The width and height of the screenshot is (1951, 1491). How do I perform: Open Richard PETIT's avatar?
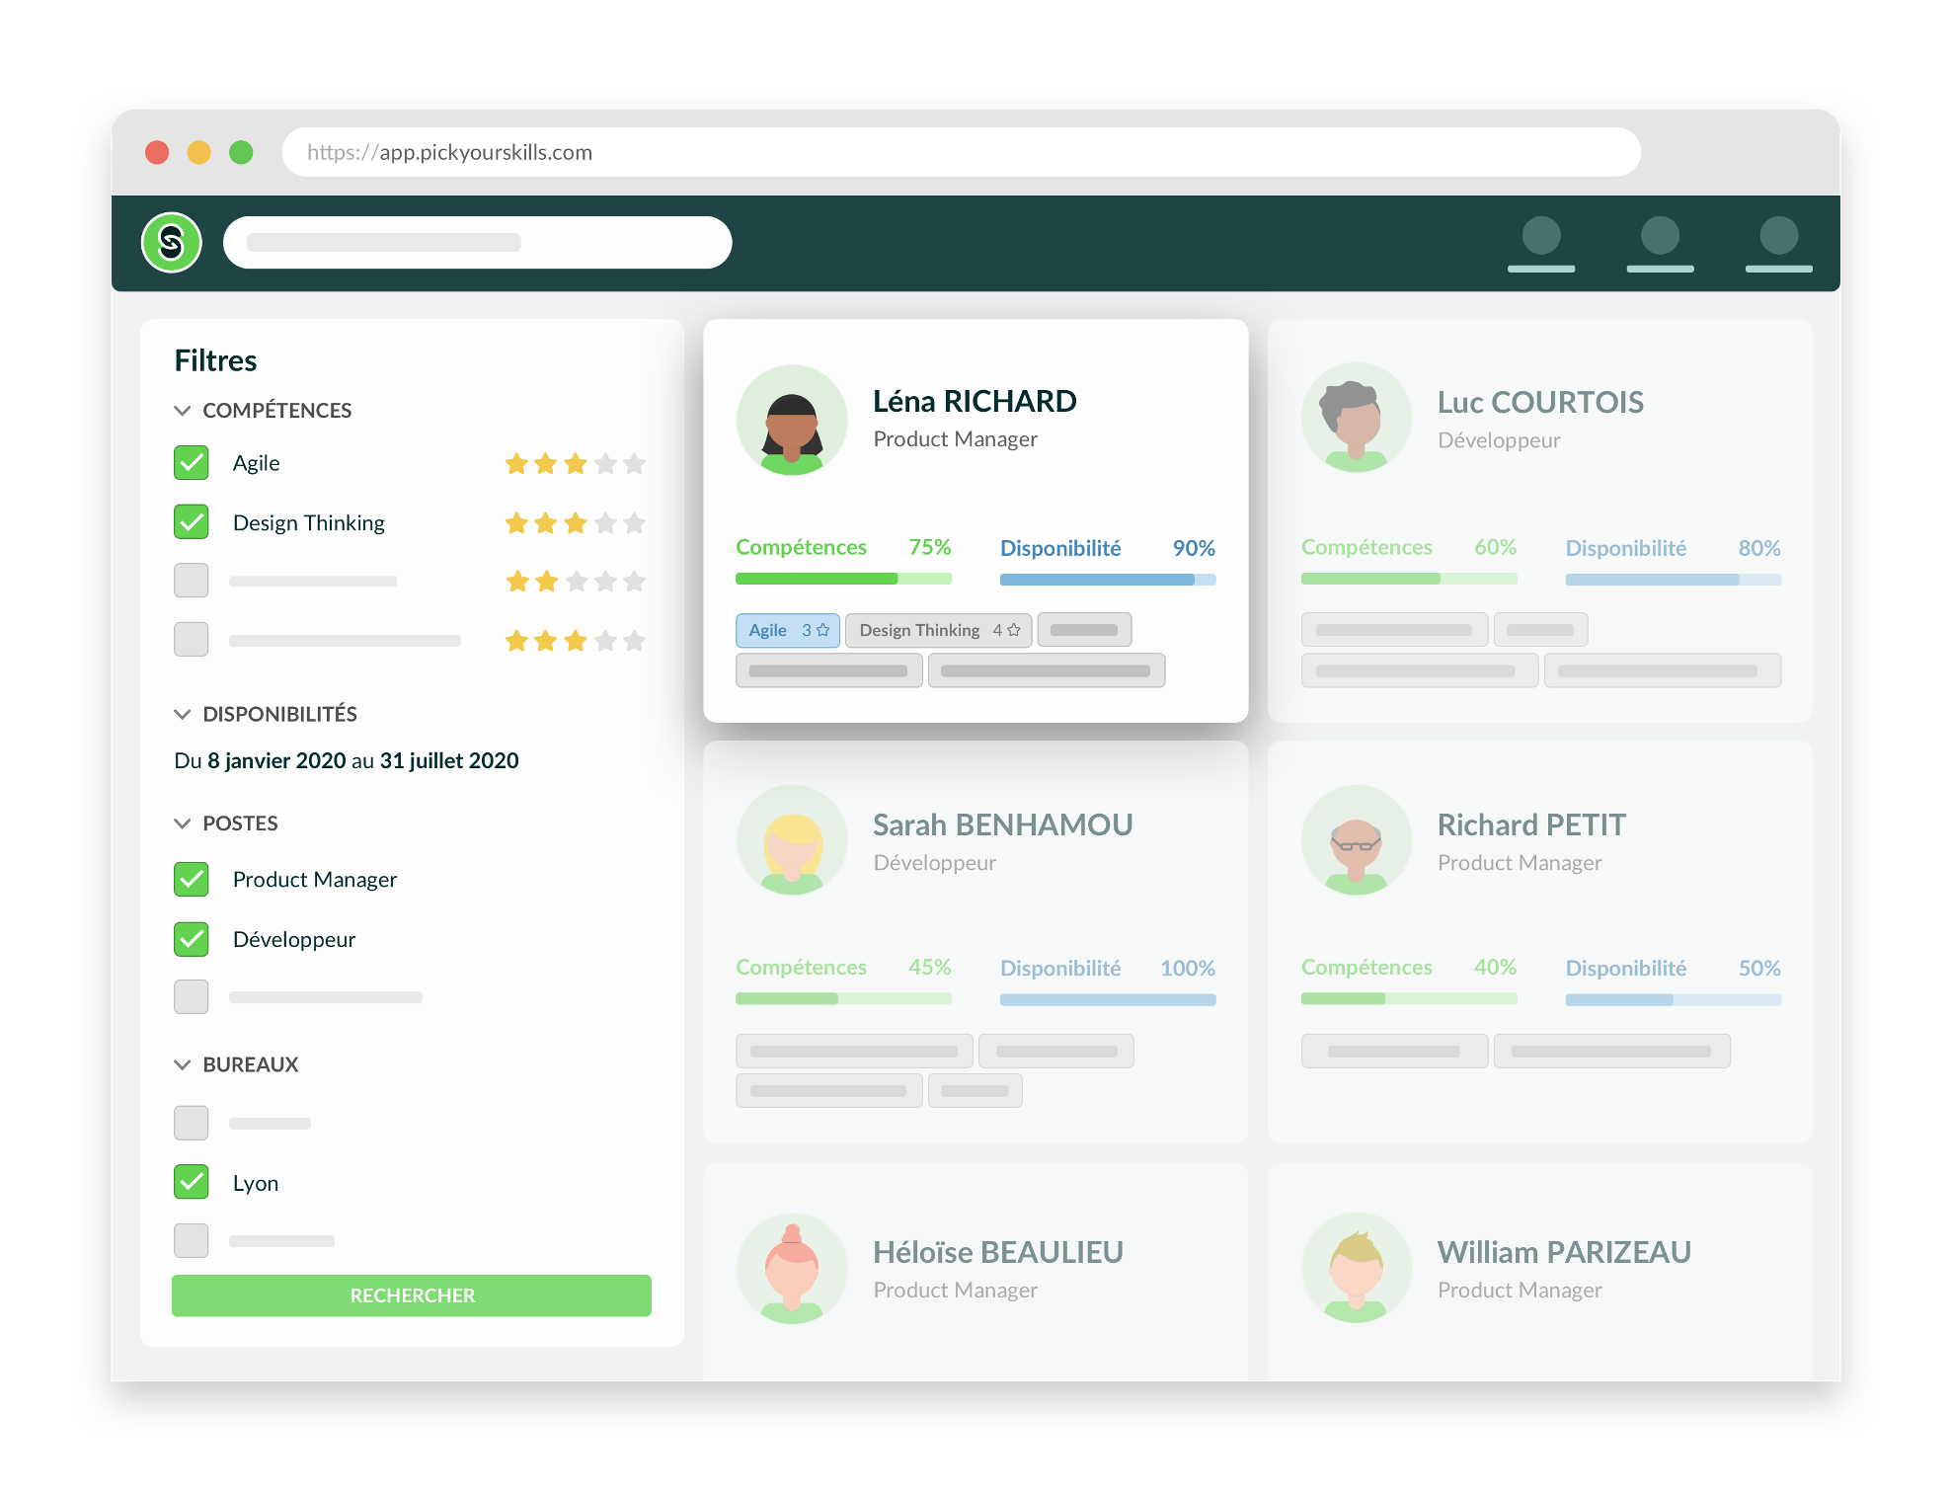1357,840
